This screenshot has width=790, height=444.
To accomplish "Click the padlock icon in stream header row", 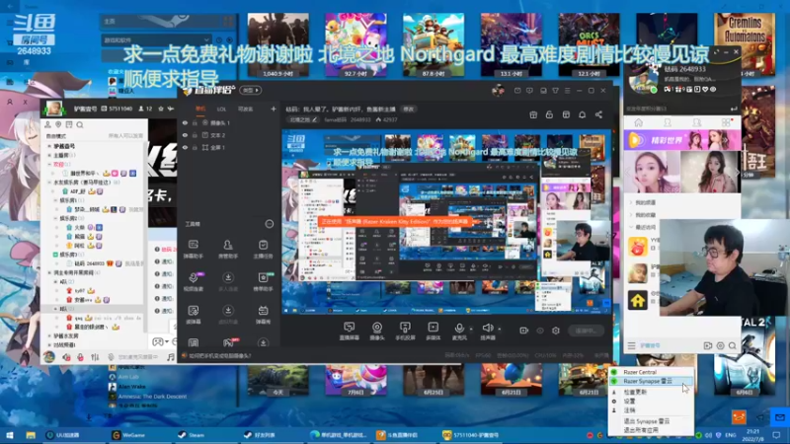I will (549, 114).
